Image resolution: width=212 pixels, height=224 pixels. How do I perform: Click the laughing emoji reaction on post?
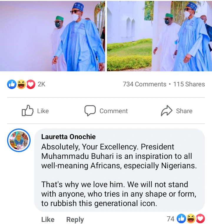[21, 84]
